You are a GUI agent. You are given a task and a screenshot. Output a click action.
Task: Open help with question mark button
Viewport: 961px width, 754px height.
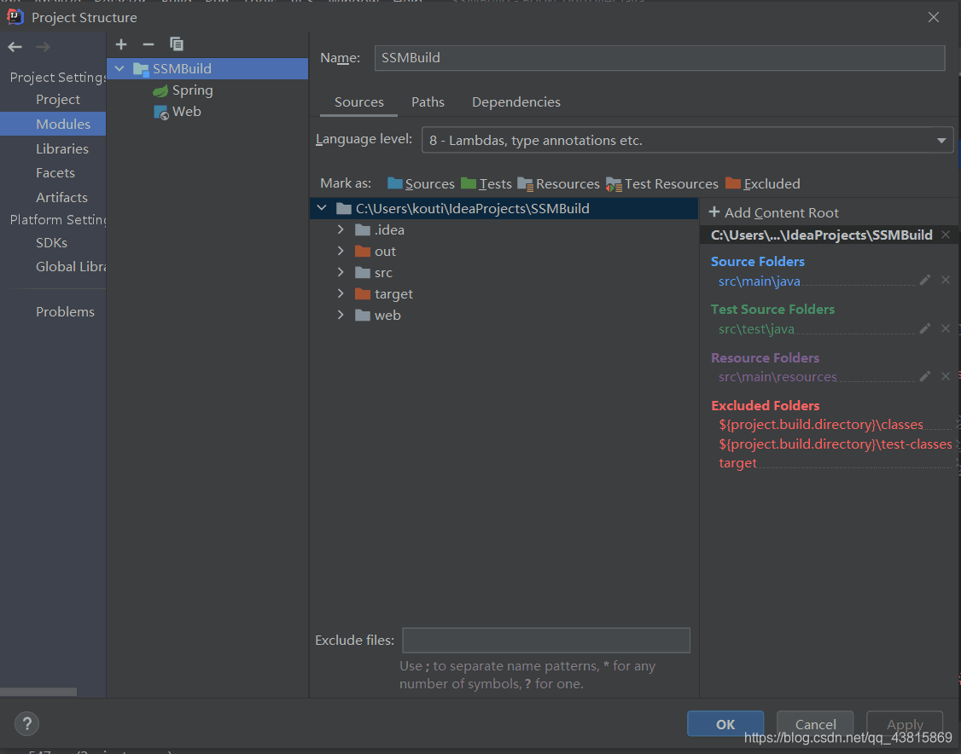tap(27, 724)
